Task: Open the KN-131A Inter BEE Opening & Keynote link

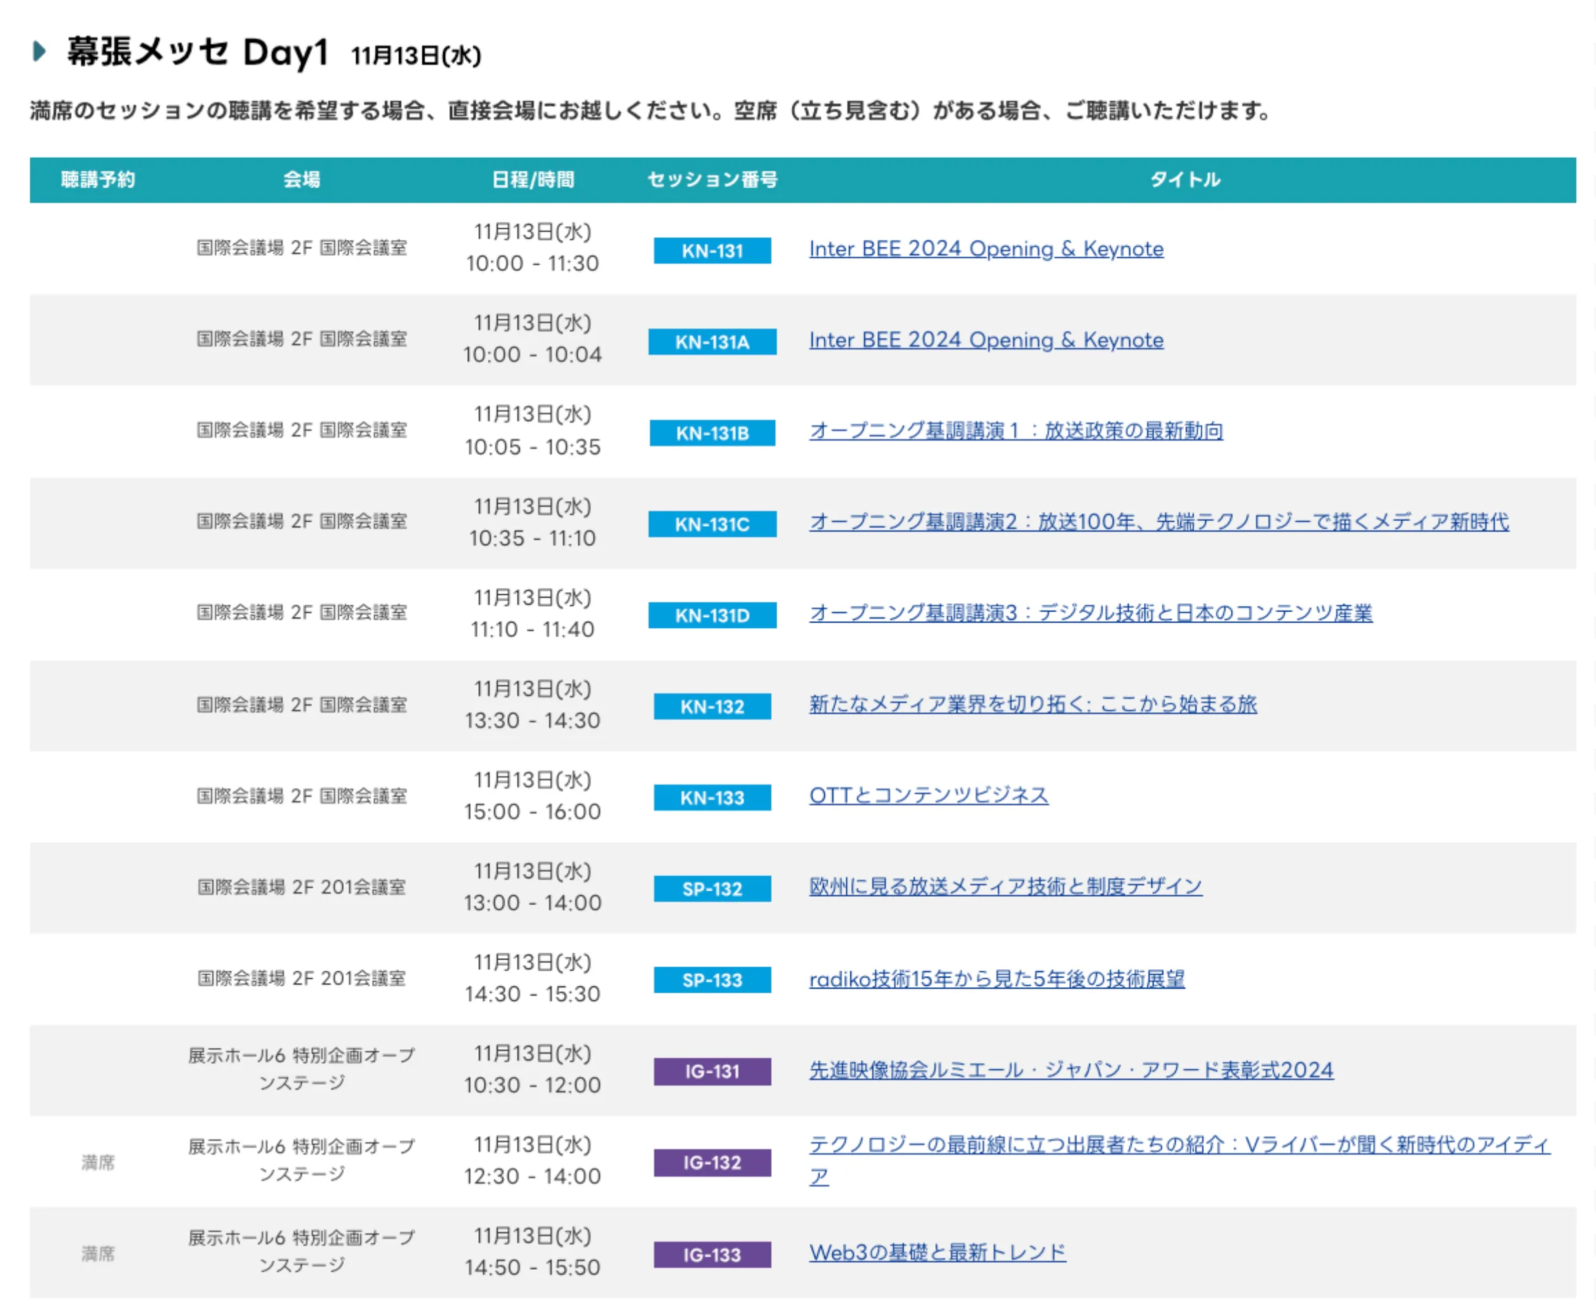Action: 985,341
